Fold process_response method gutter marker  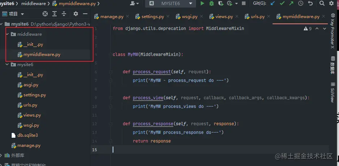[110, 124]
